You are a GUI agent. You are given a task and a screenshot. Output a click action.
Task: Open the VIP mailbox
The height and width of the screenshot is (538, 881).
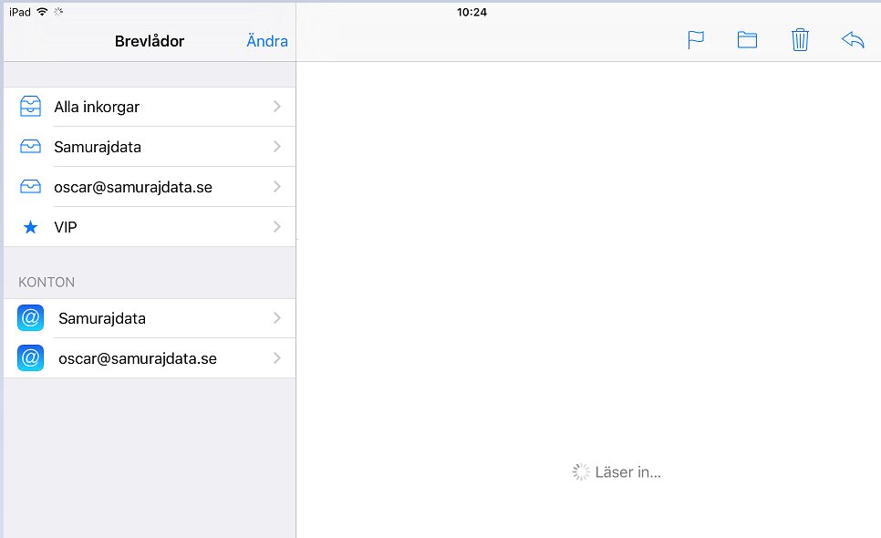point(150,227)
